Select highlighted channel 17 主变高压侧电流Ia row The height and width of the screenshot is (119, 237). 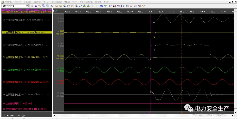point(27,32)
